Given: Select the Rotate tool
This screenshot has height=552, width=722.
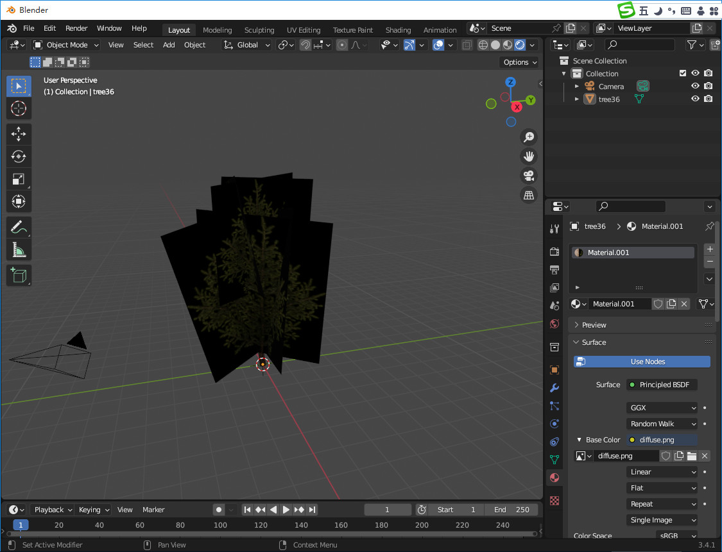Looking at the screenshot, I should pyautogui.click(x=19, y=156).
